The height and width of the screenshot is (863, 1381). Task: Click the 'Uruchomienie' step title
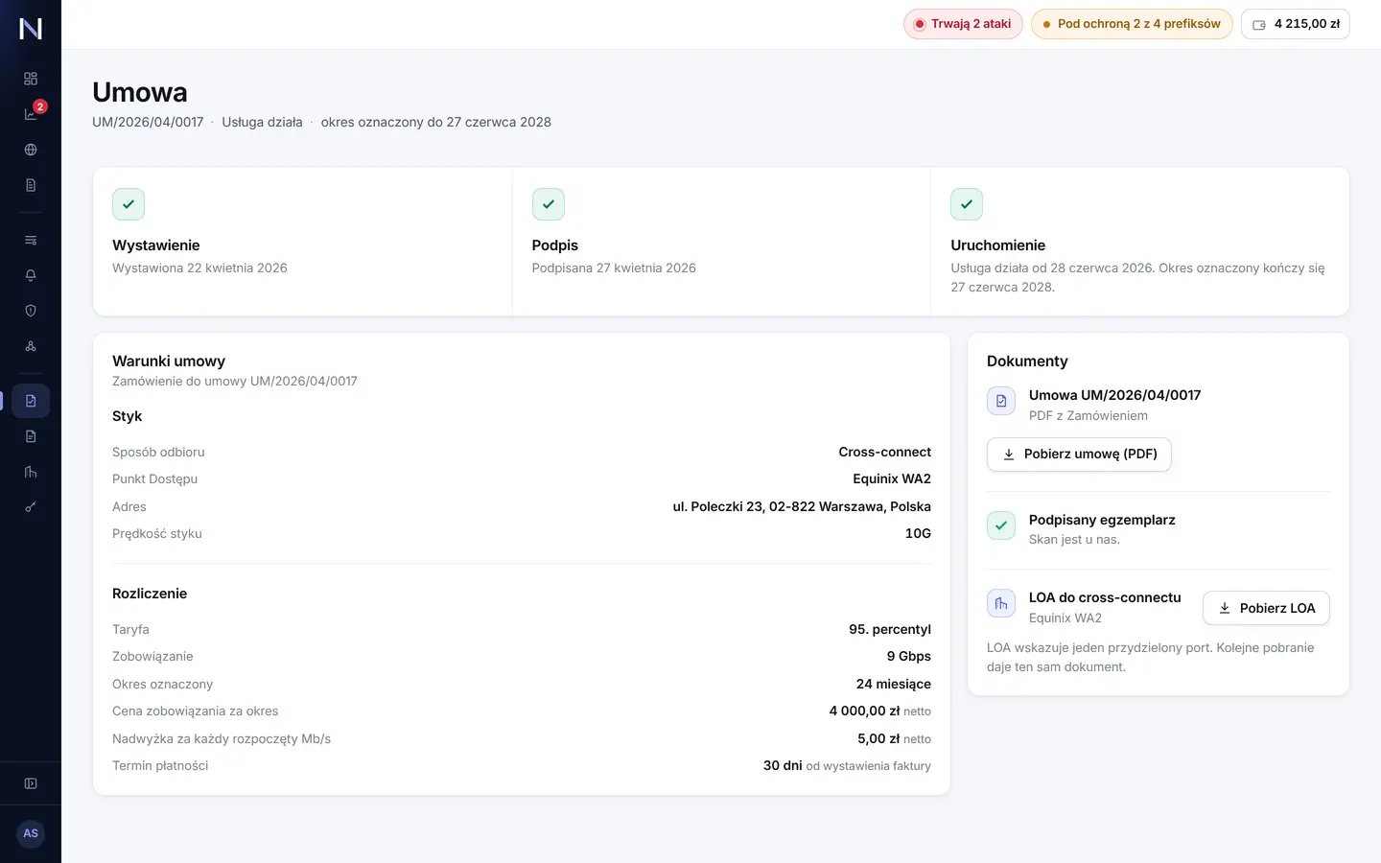pos(998,245)
